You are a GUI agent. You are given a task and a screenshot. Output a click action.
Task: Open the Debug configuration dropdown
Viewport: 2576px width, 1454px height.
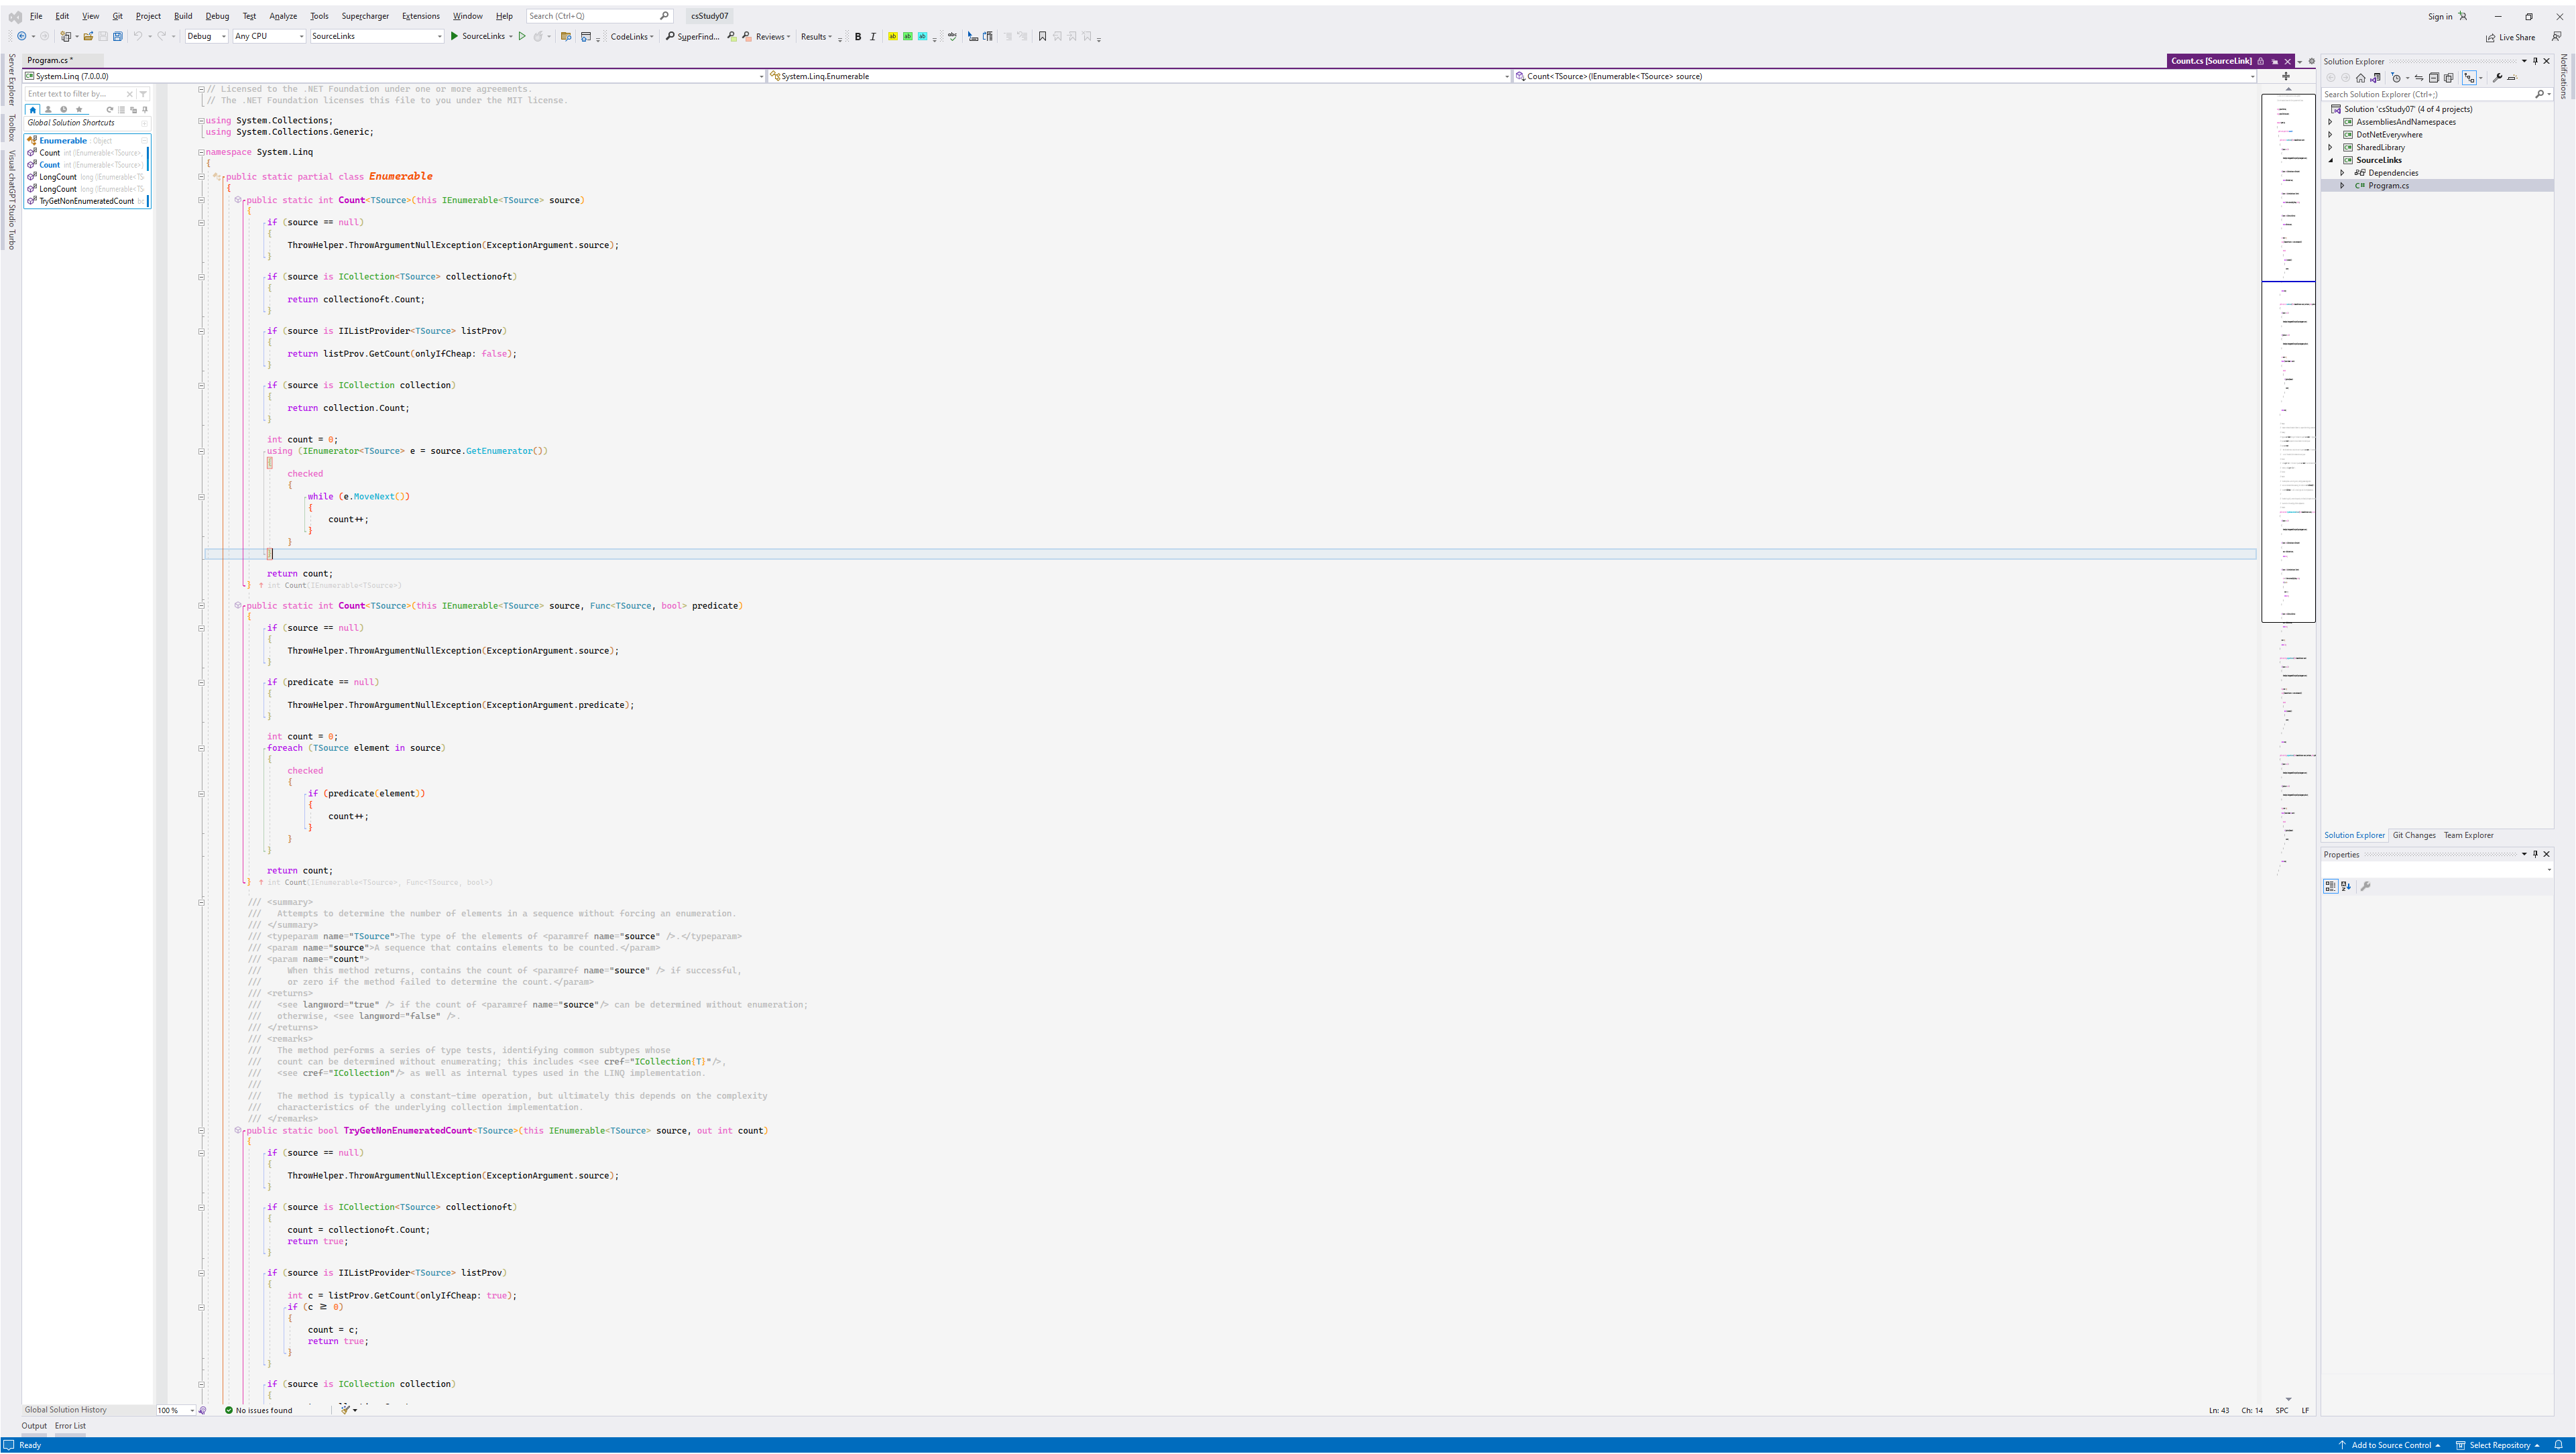click(206, 36)
